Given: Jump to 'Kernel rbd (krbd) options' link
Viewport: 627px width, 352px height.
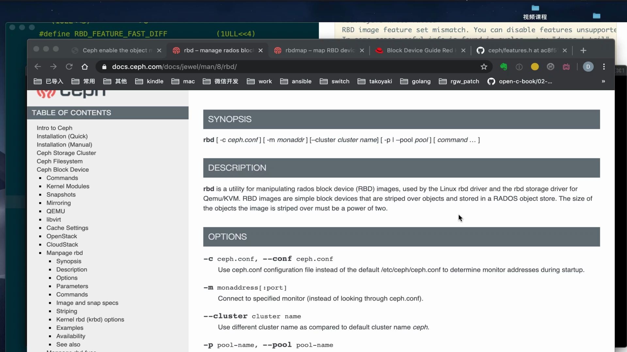Looking at the screenshot, I should (x=90, y=319).
